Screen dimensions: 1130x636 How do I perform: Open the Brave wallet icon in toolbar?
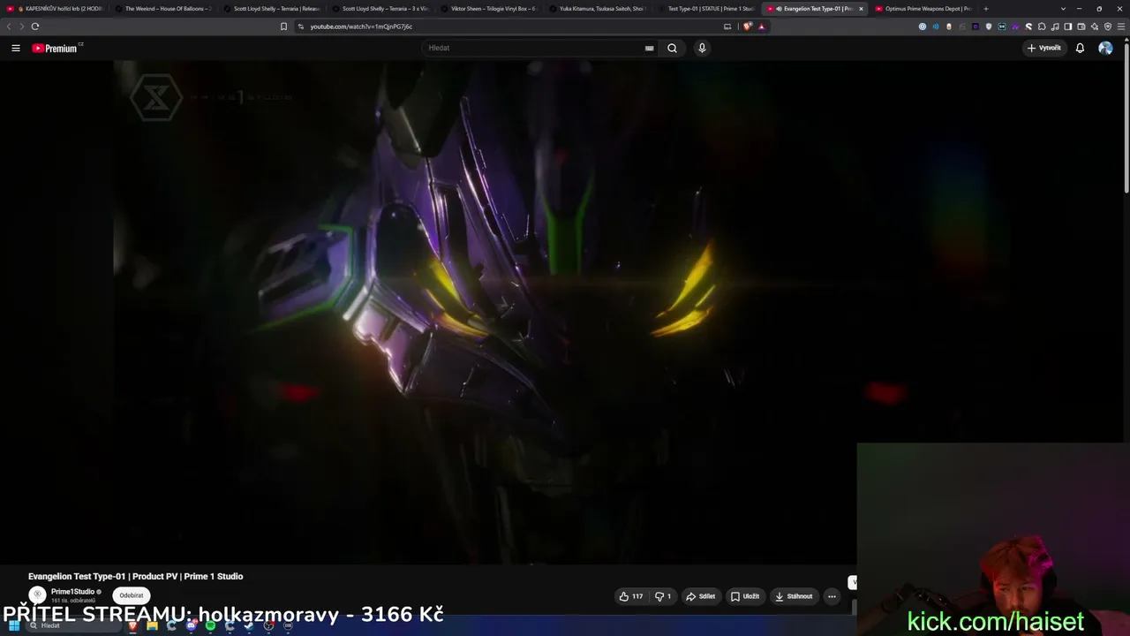point(1081,26)
